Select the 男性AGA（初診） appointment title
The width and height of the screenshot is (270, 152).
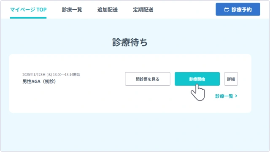[39, 81]
